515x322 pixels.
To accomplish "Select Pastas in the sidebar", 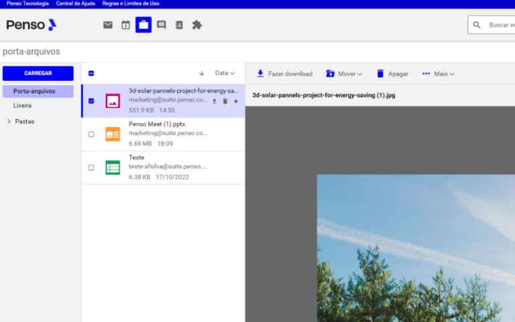I will [25, 121].
